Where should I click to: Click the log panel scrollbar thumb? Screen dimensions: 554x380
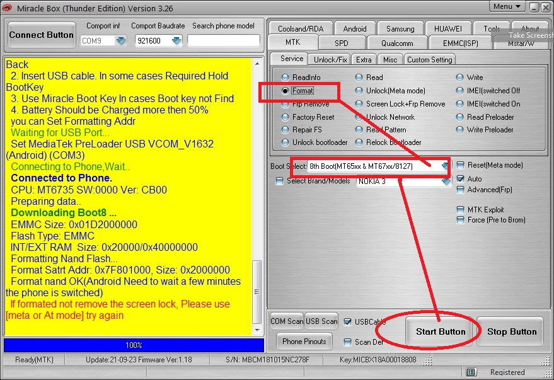(x=257, y=292)
